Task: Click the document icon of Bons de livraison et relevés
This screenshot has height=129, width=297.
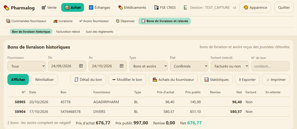Action: [x=144, y=21]
